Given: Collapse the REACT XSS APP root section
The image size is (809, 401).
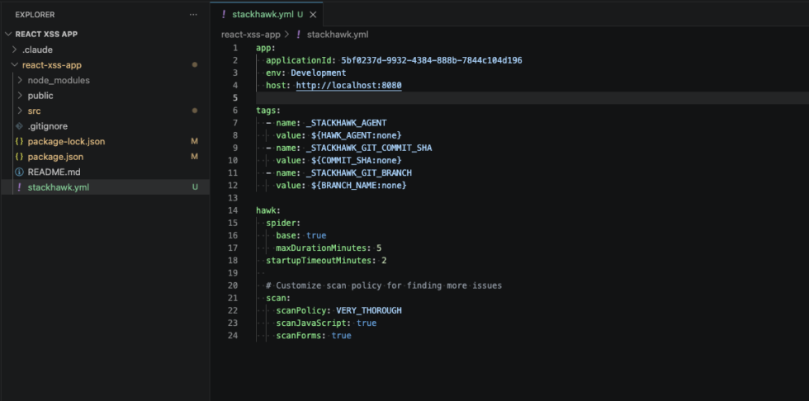Looking at the screenshot, I should click(x=8, y=34).
